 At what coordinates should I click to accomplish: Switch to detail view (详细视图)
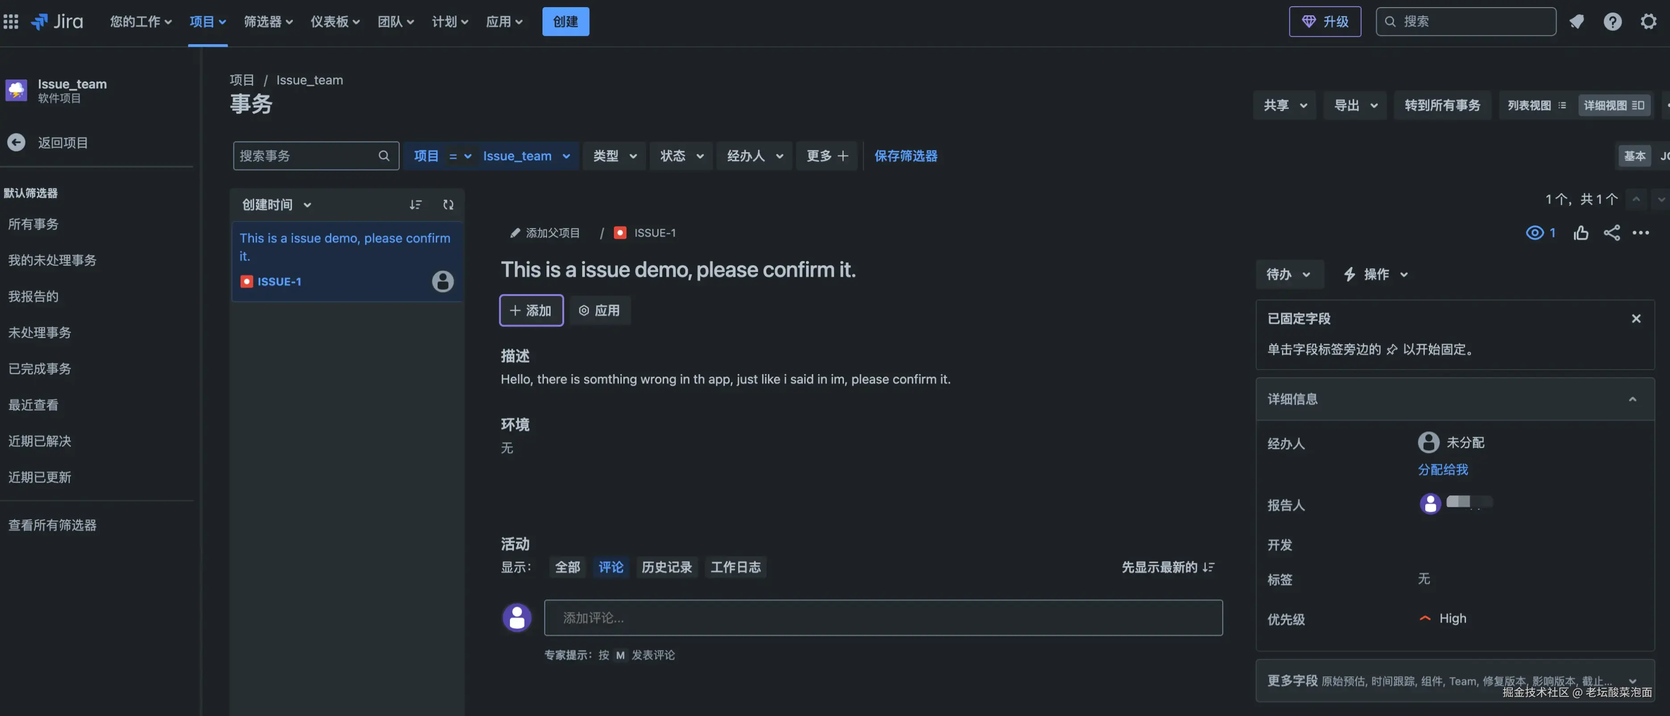pos(1613,106)
